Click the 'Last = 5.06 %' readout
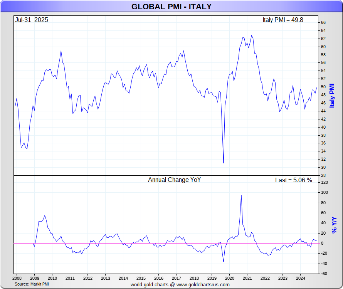The height and width of the screenshot is (289, 343). tap(294, 180)
